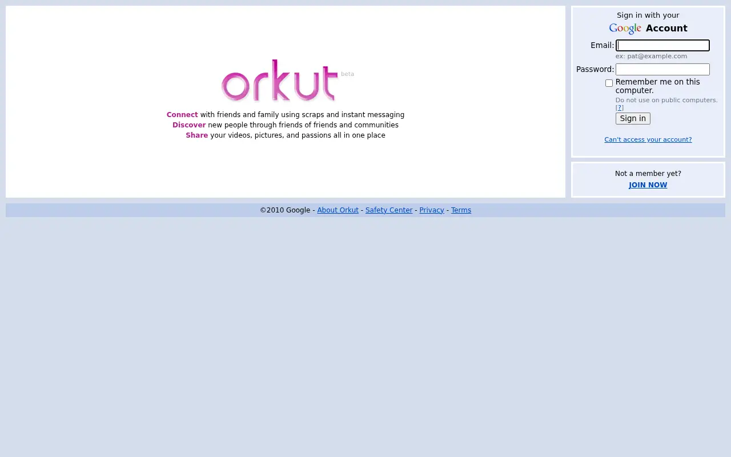
Task: Open Safety Center footer link
Action: (x=389, y=210)
